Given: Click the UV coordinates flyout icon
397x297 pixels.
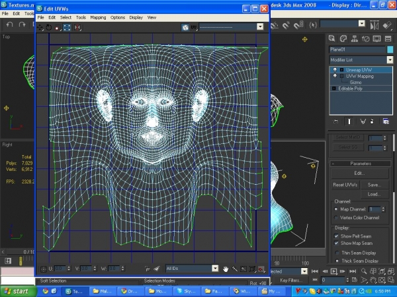Looking at the screenshot, I should [194, 27].
